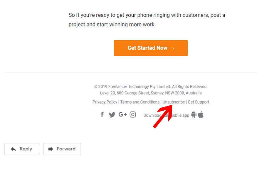This screenshot has height=171, width=257.
Task: Click the chevron inside the orange button
Action: point(173,48)
